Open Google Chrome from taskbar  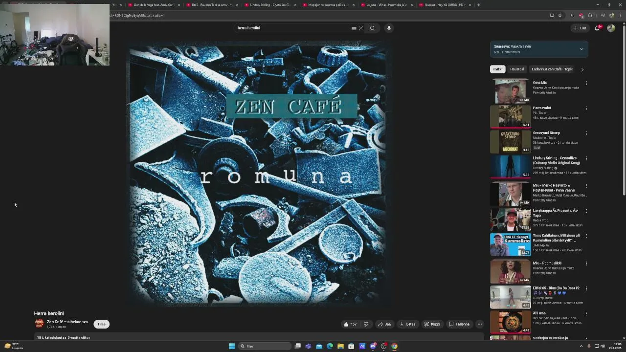pos(394,346)
